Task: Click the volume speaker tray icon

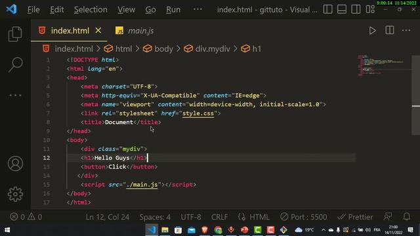Action: click(367, 230)
